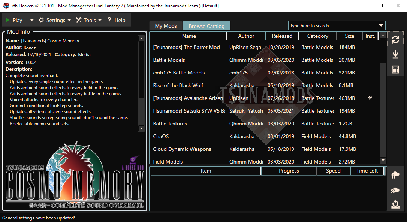
Task: Select [Tsunamods] Avalanche Arisen mod
Action: [265, 98]
